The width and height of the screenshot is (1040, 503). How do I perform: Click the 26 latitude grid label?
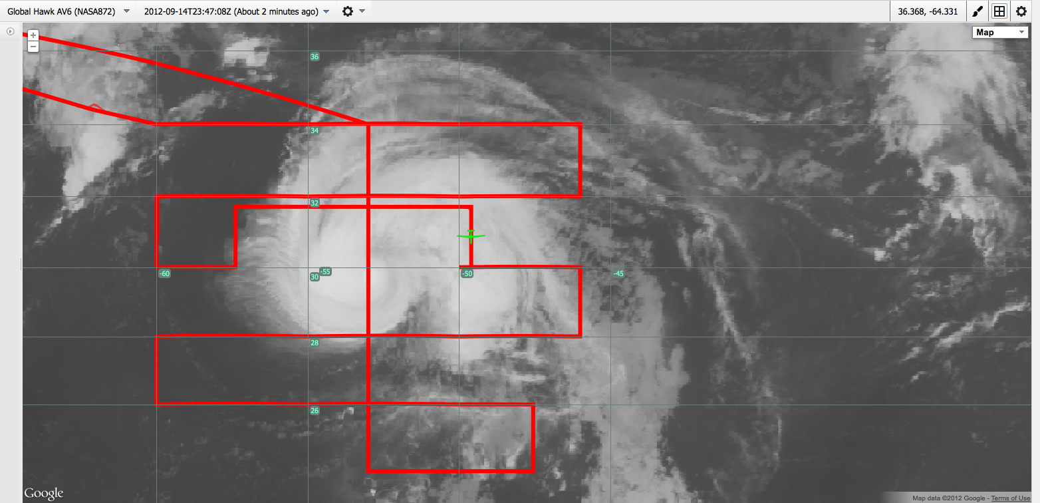[315, 411]
